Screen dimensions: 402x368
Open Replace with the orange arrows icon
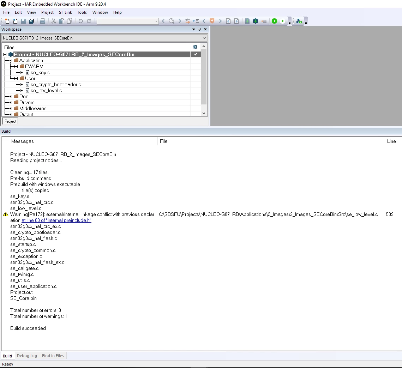point(188,21)
